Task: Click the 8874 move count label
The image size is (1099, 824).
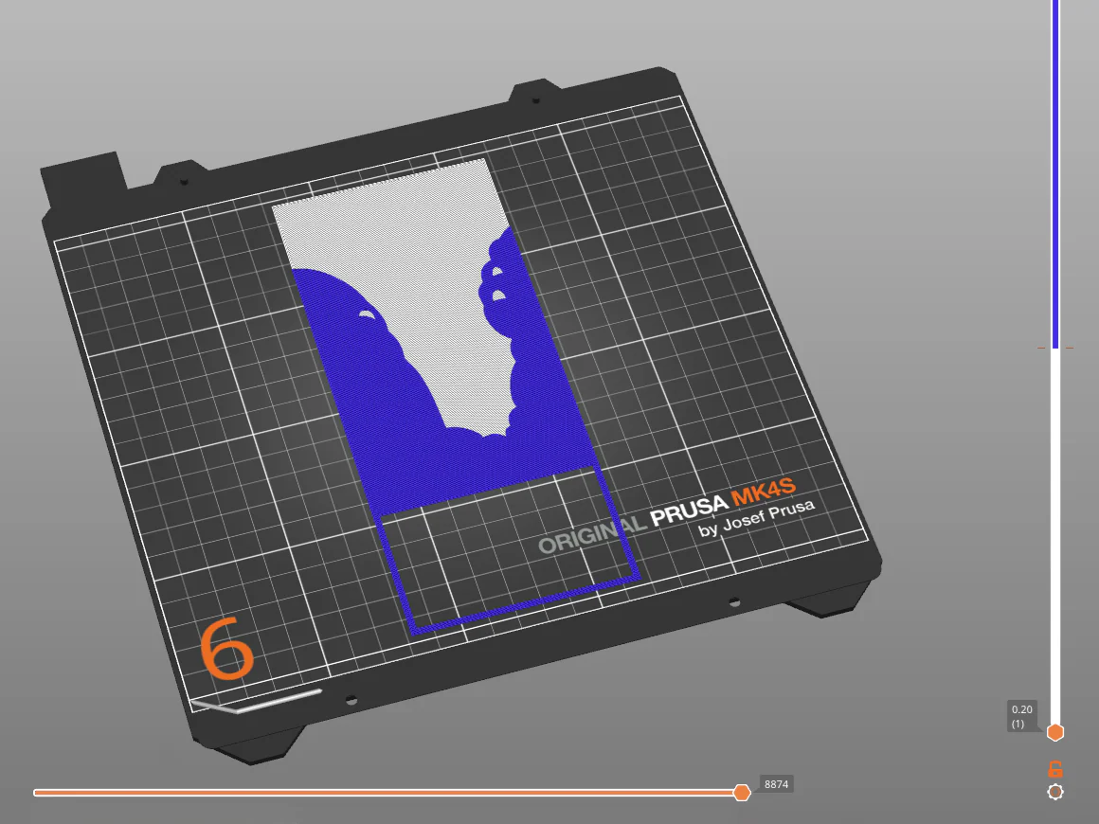Action: click(776, 784)
